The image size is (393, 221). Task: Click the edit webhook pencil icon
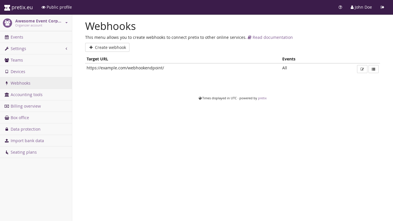click(x=362, y=69)
